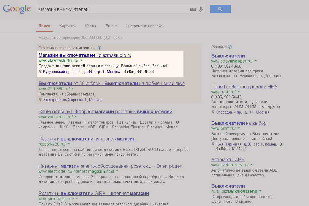Click info icon beside right-column 'Реклама' label

(x=230, y=47)
